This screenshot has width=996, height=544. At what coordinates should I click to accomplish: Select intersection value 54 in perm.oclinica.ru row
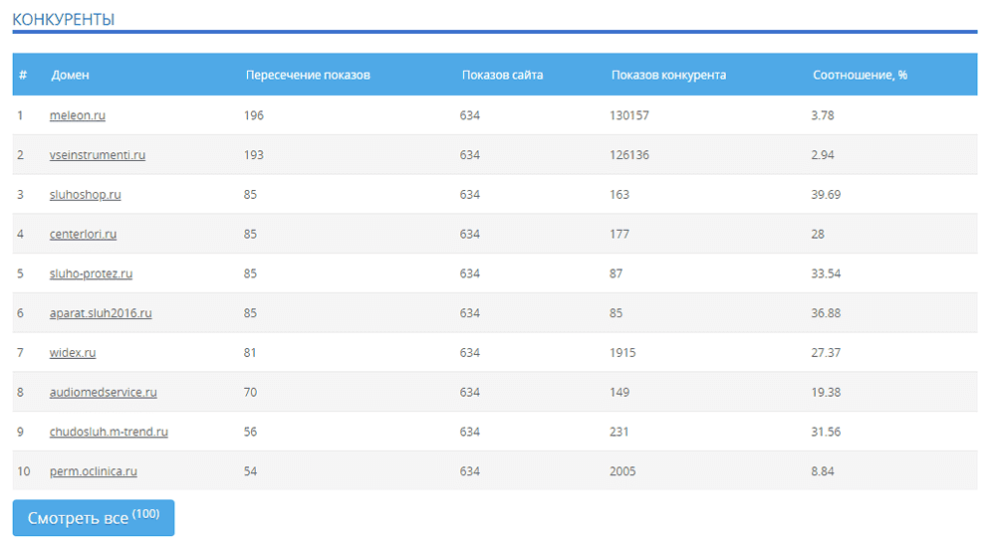250,471
